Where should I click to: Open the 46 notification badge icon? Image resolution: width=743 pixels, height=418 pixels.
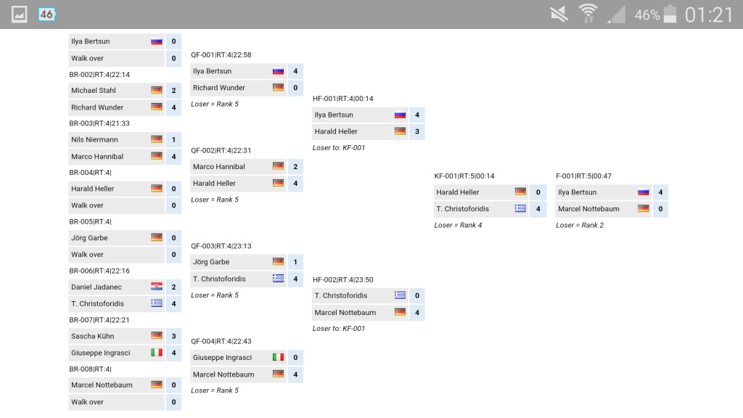[46, 15]
